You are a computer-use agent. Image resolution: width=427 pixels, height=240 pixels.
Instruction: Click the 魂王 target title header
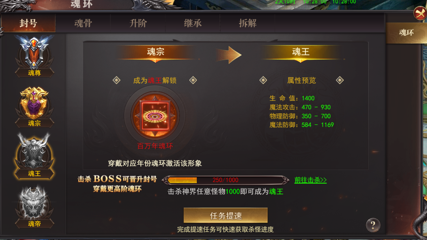coord(301,52)
